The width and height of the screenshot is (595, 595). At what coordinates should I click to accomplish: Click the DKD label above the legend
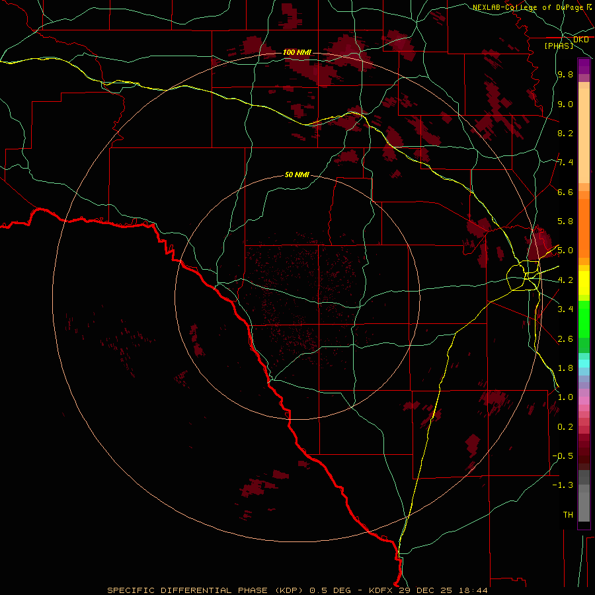click(x=581, y=40)
